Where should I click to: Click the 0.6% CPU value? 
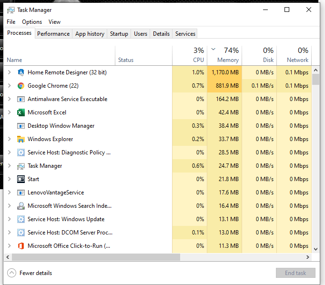(x=198, y=165)
